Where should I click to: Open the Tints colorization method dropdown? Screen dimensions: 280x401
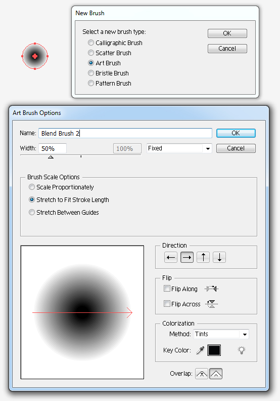tap(221, 334)
